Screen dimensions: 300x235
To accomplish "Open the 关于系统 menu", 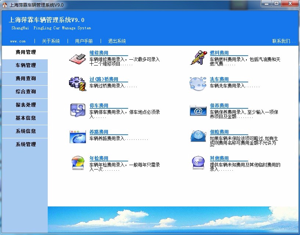I will click(x=51, y=41).
